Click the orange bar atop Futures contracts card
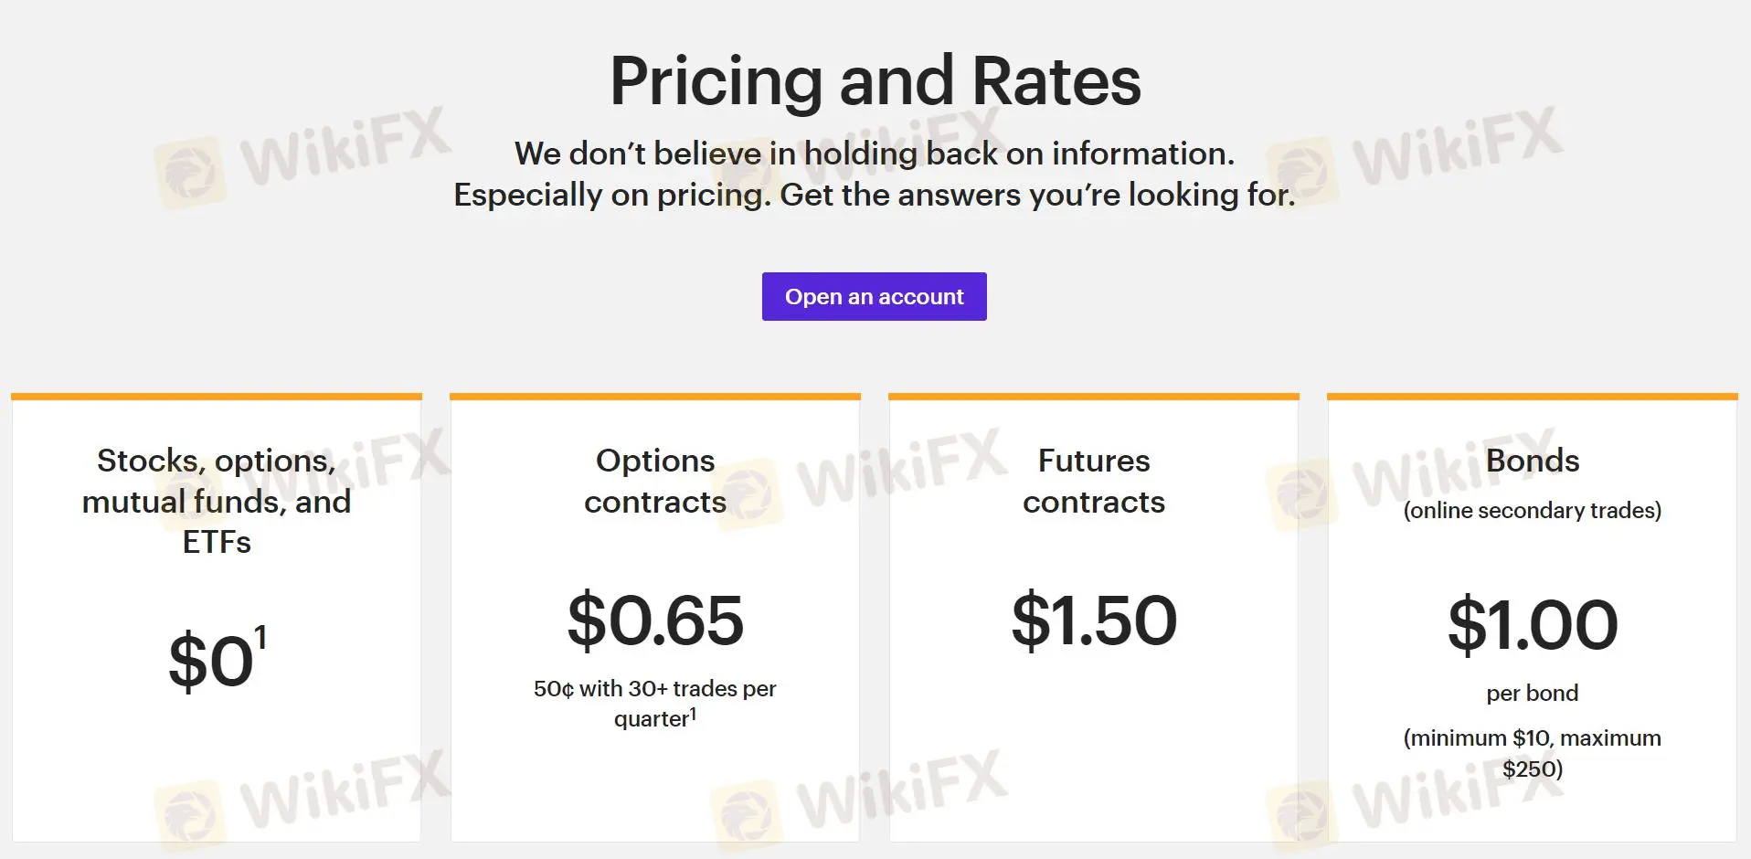The image size is (1751, 859). (x=1094, y=397)
